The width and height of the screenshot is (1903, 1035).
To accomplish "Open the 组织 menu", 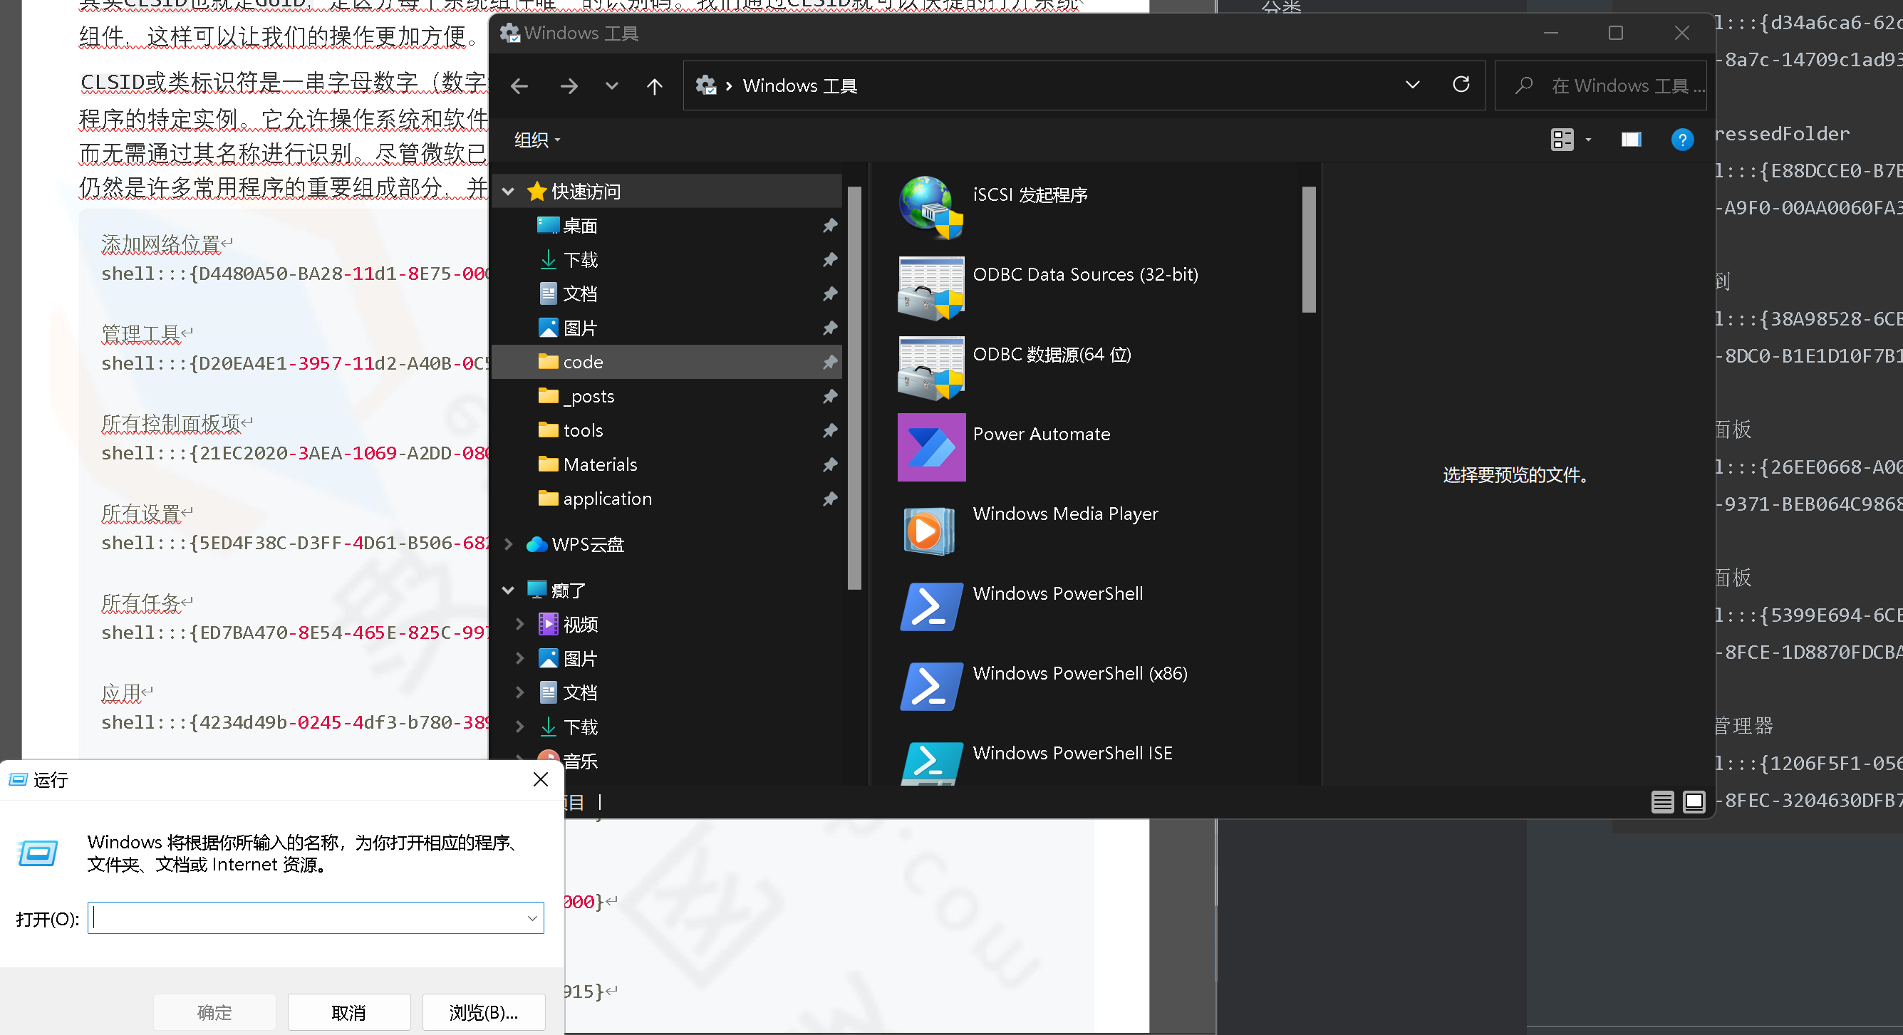I will 536,140.
